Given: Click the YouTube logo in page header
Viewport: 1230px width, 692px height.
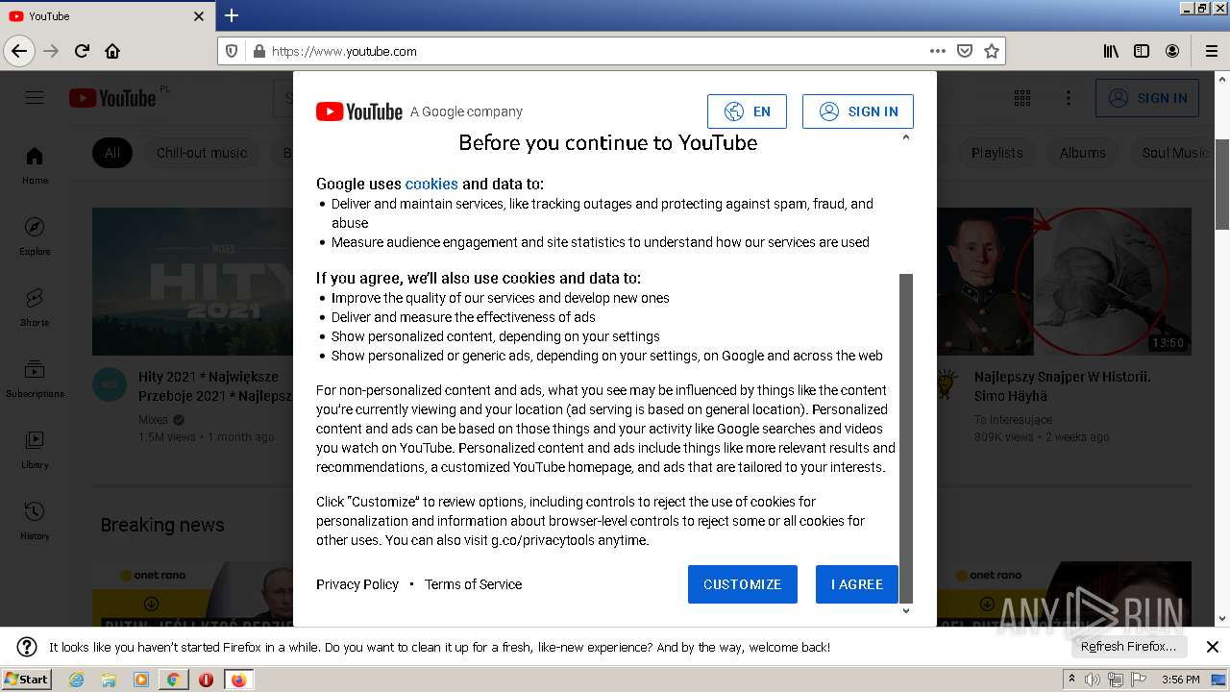Looking at the screenshot, I should (x=112, y=98).
